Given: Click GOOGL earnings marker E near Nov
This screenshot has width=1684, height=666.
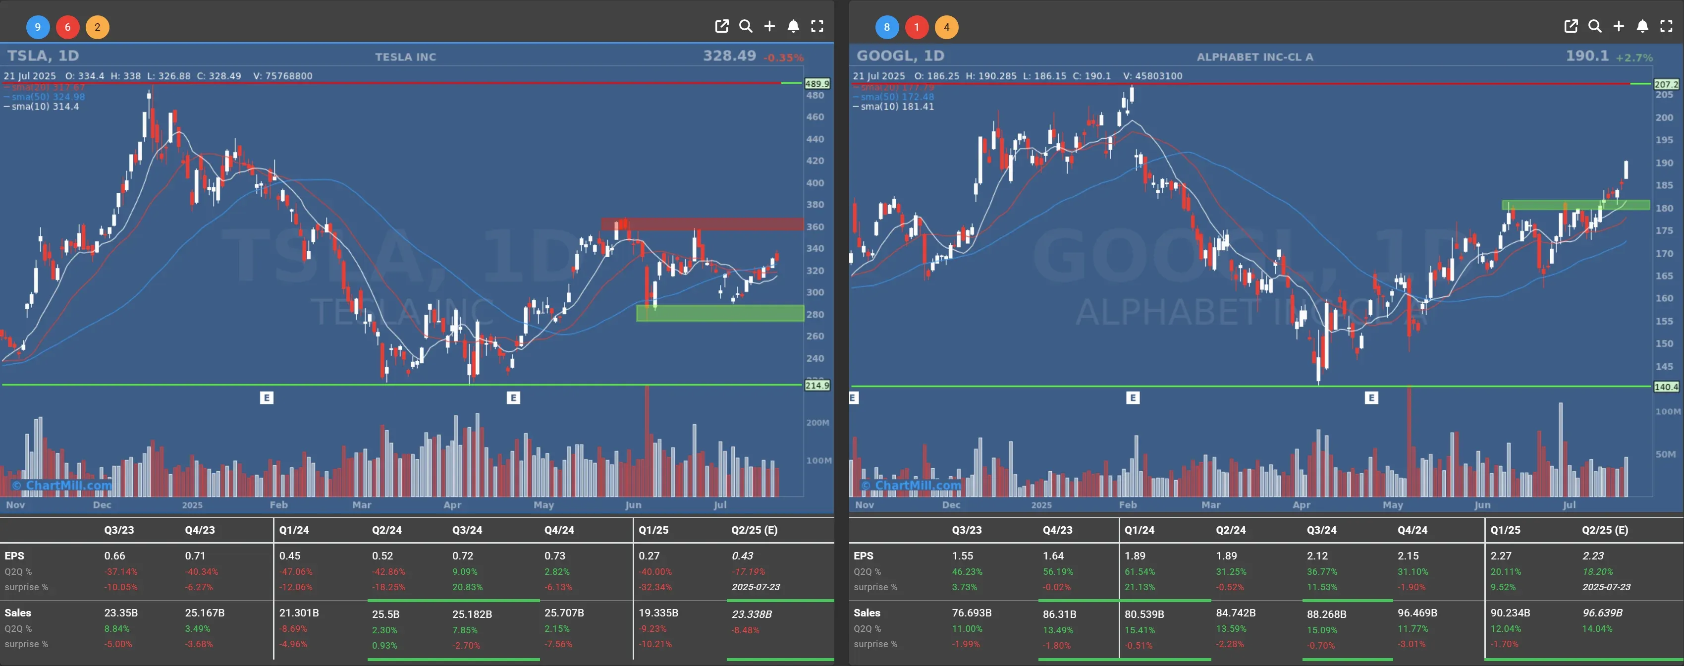Looking at the screenshot, I should click(853, 397).
